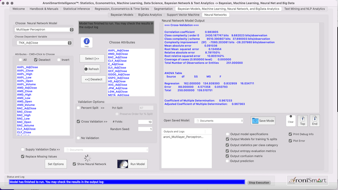338x190 pixels.
Task: Click the Select [>> button
Action: 92,59
